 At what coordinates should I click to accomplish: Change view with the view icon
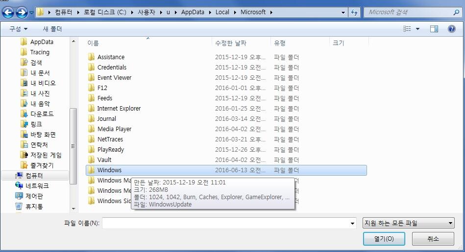pyautogui.click(x=407, y=29)
